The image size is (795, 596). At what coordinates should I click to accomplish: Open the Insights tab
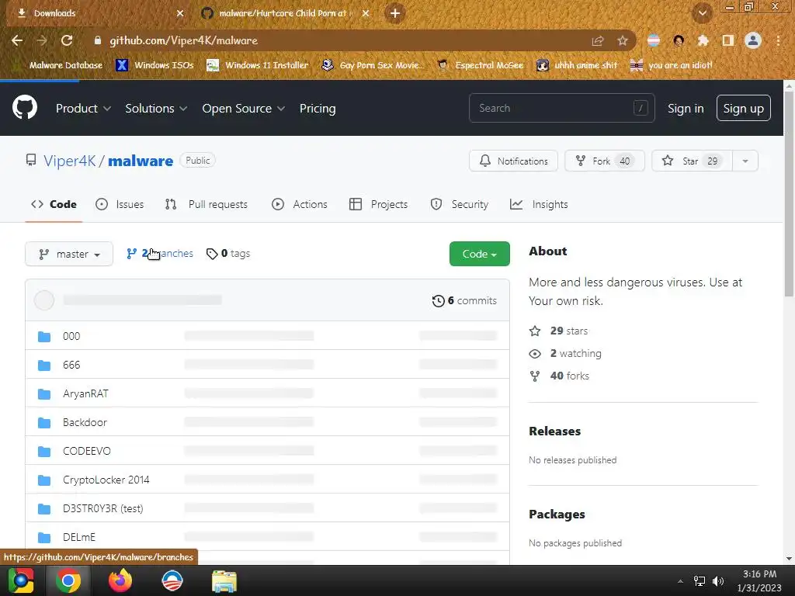(539, 204)
